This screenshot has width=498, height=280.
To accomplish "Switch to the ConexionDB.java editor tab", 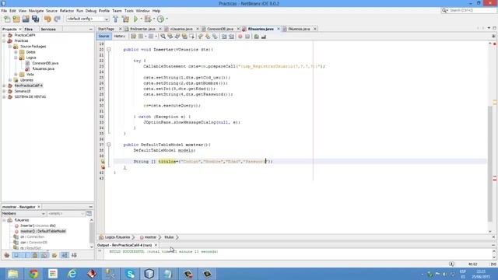I will (x=219, y=29).
